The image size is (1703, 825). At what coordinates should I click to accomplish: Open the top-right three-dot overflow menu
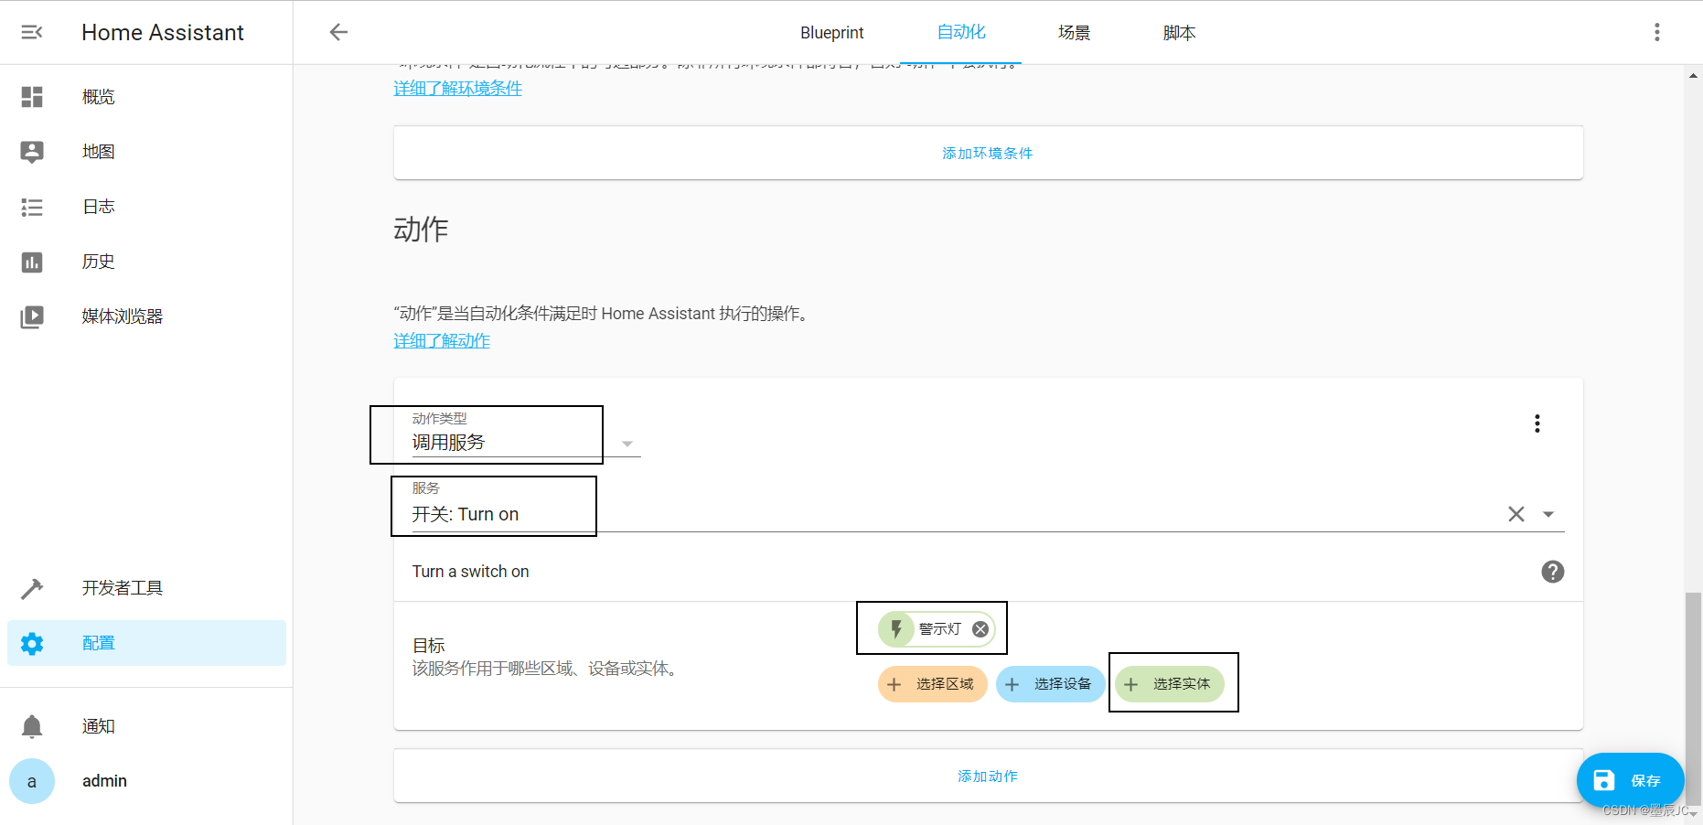pos(1656,32)
